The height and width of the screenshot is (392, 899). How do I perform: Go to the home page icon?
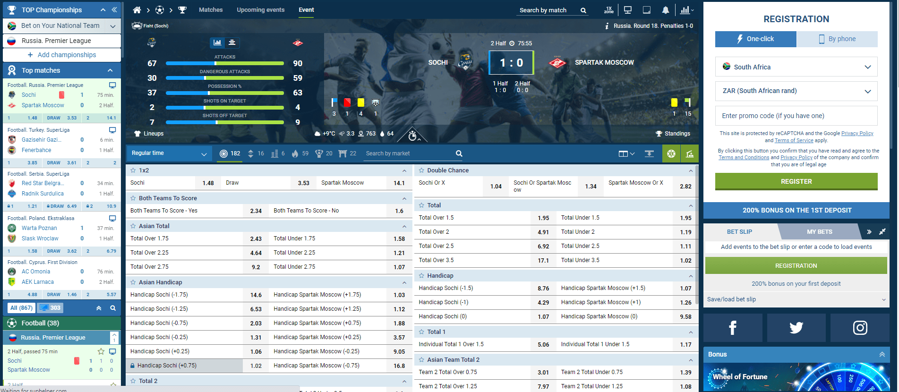pyautogui.click(x=137, y=10)
